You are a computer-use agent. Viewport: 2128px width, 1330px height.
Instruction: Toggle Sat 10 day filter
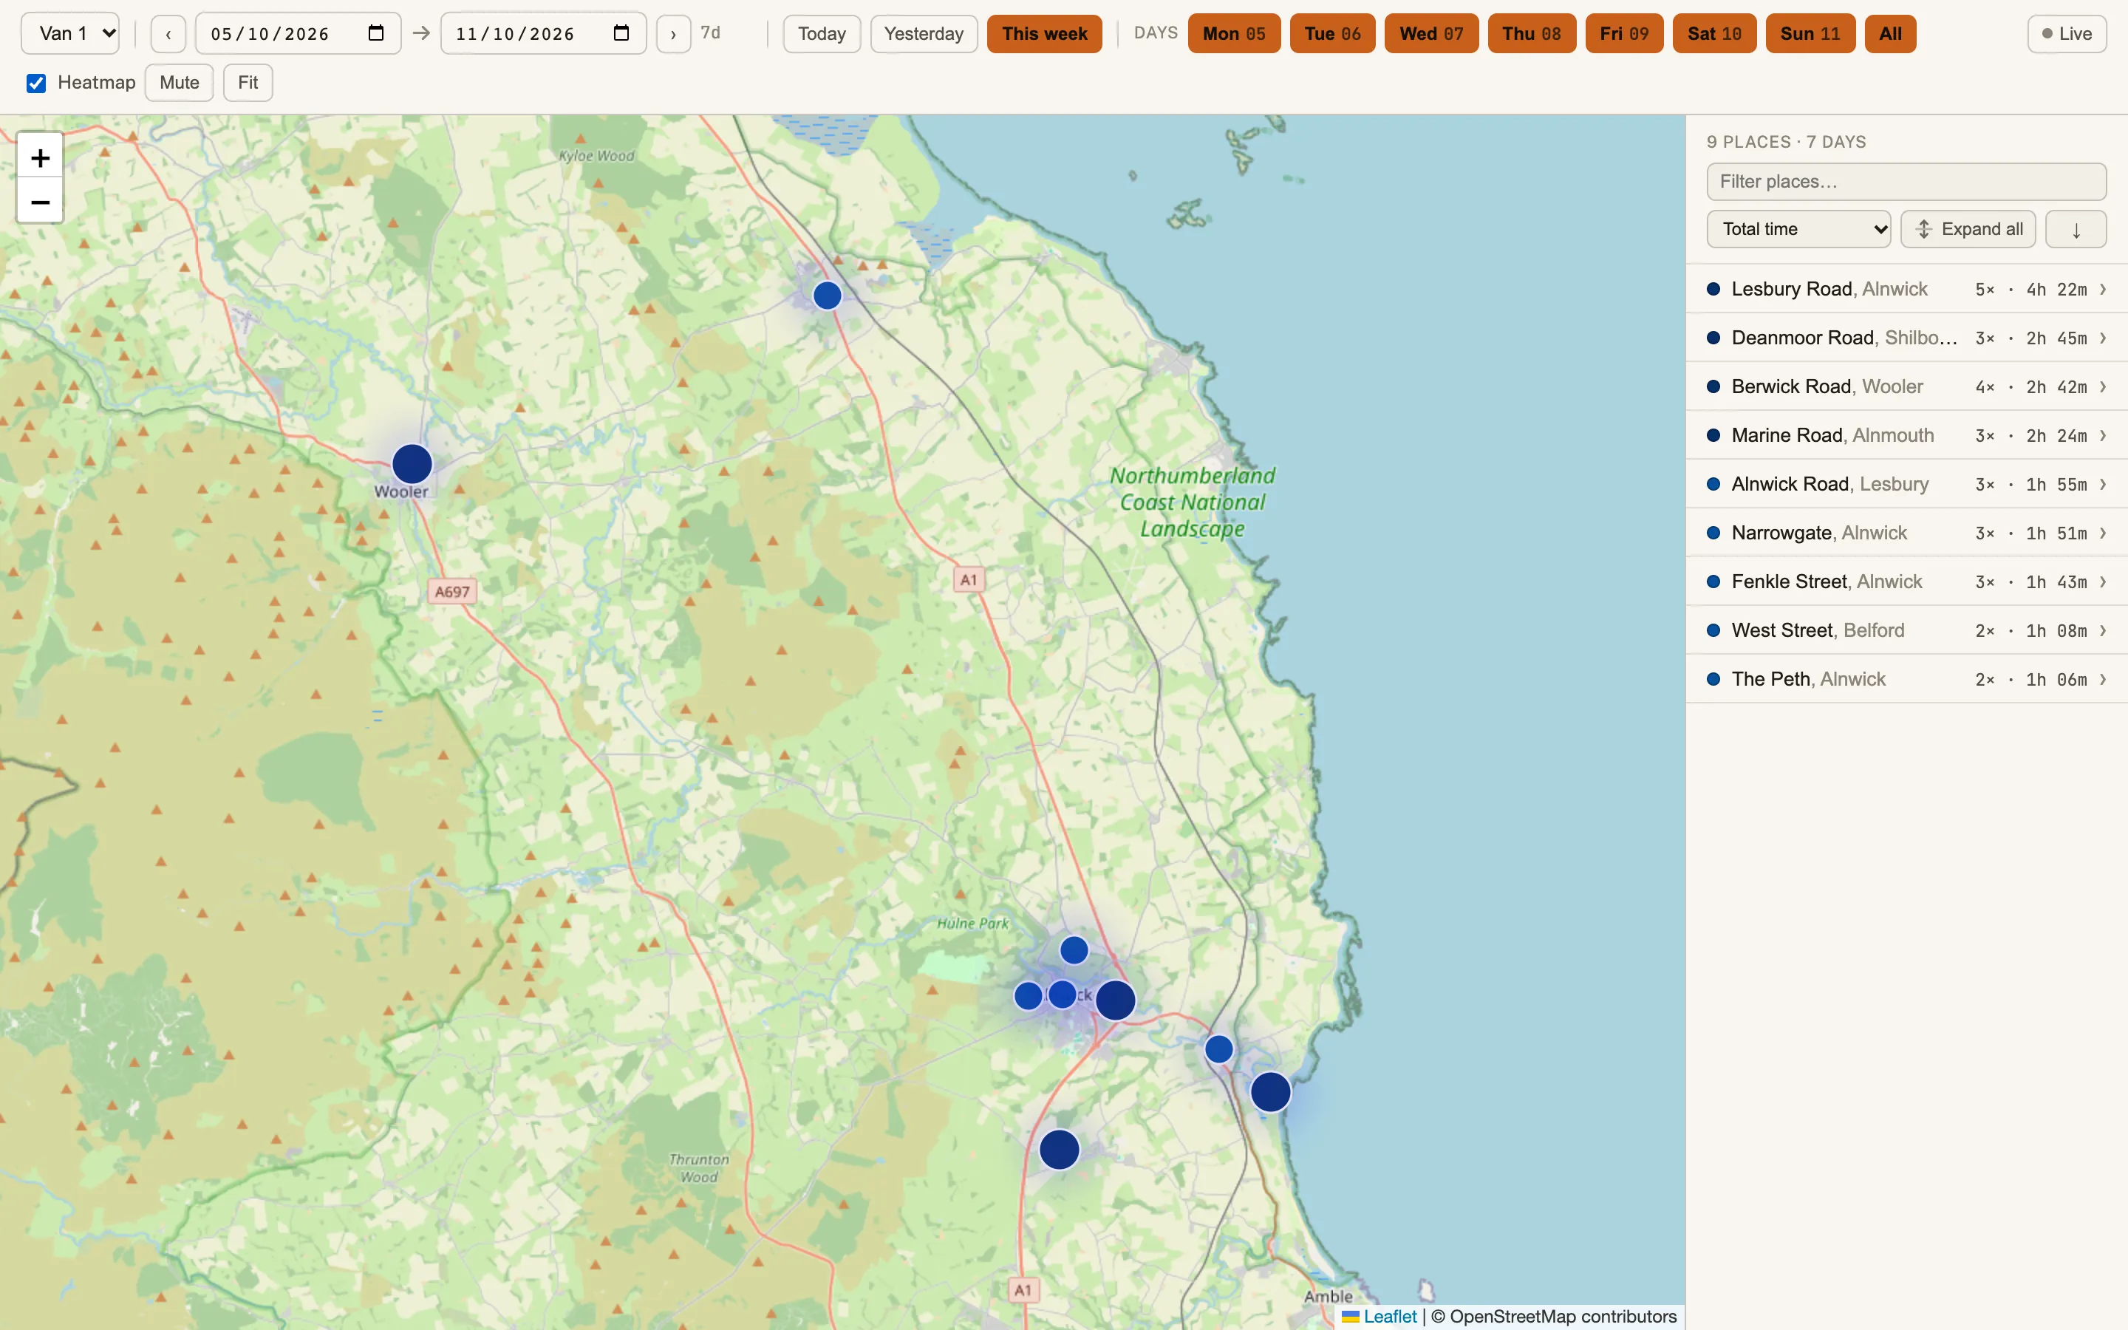tap(1715, 34)
